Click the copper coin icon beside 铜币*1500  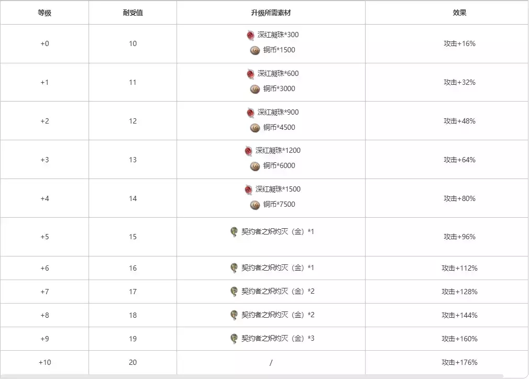[x=255, y=50]
